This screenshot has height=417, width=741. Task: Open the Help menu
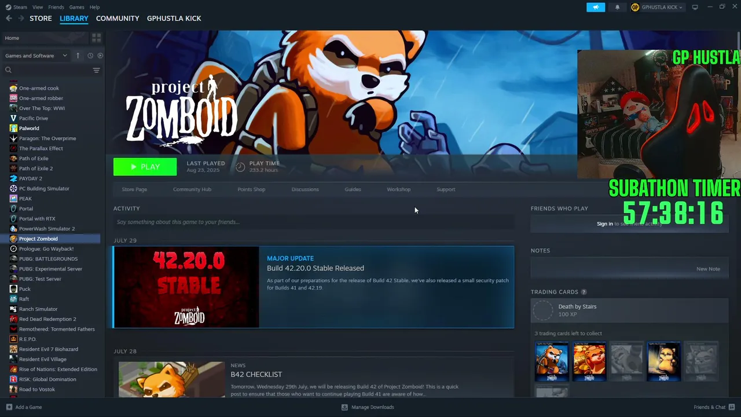pyautogui.click(x=94, y=7)
